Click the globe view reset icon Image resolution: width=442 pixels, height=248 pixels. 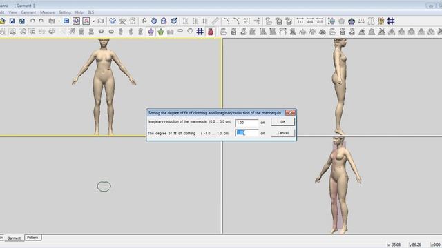click(x=174, y=21)
